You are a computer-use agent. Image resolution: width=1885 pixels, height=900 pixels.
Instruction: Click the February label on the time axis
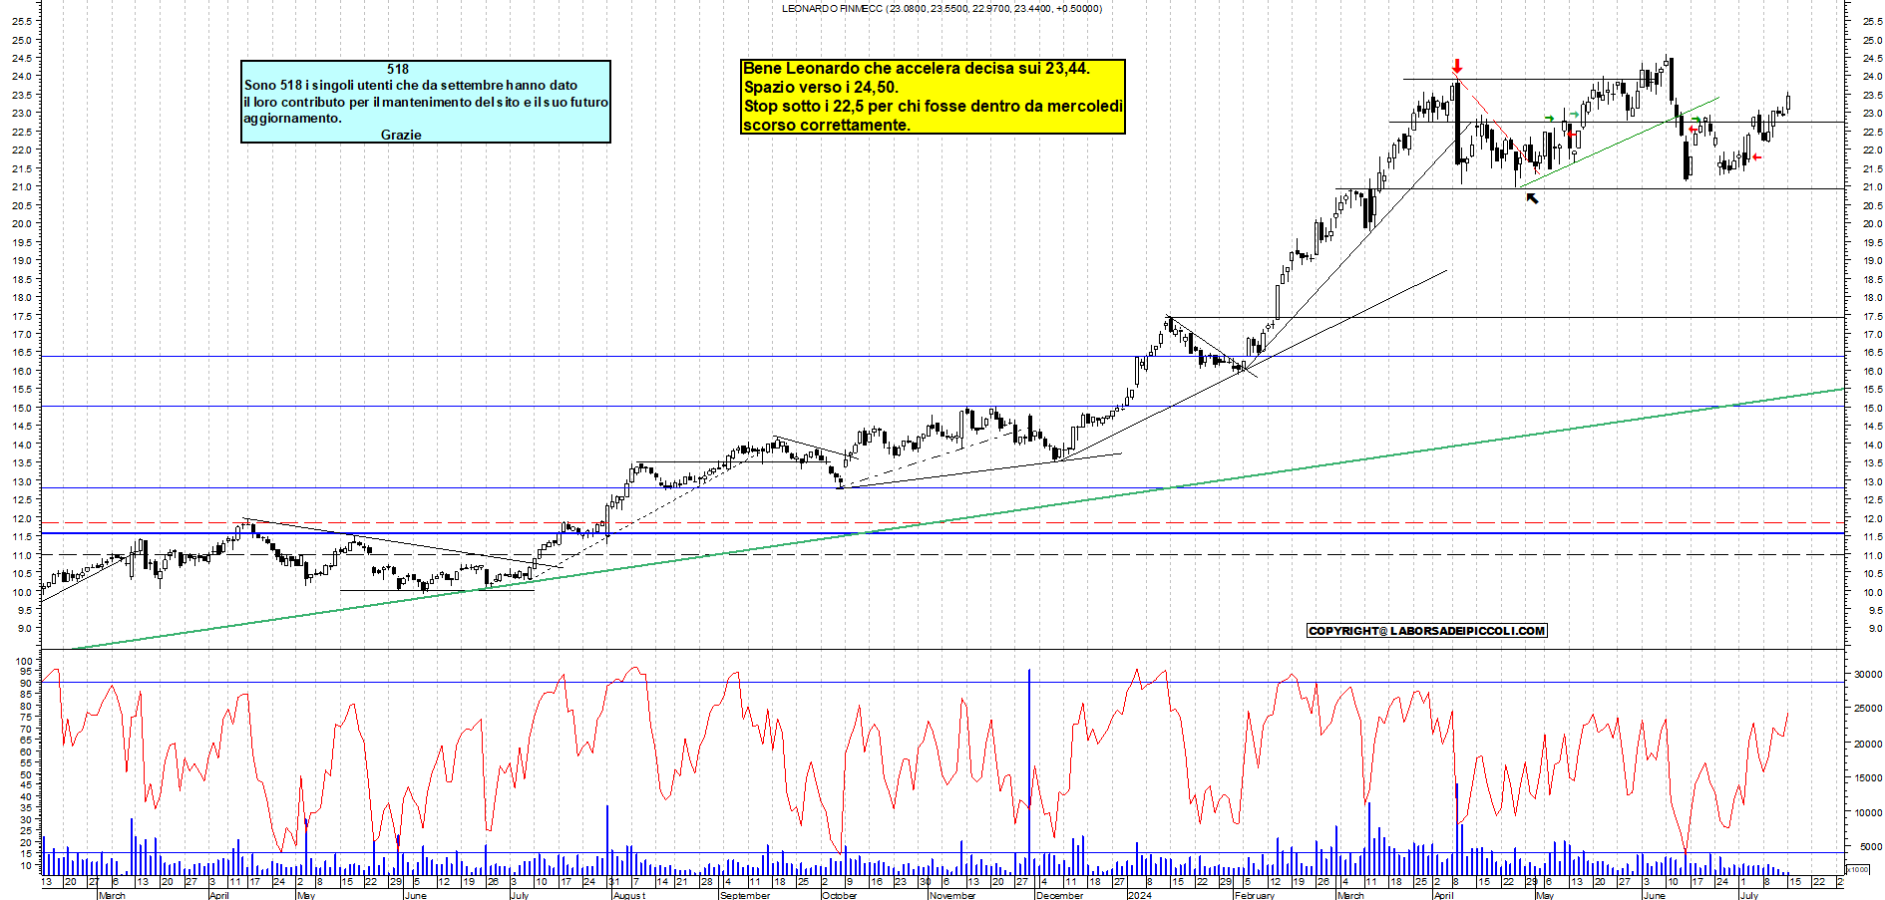1255,895
